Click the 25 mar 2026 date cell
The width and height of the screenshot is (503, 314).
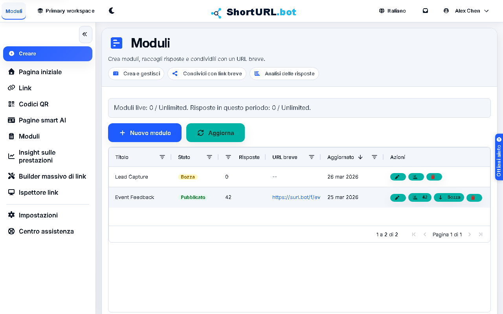pos(343,197)
